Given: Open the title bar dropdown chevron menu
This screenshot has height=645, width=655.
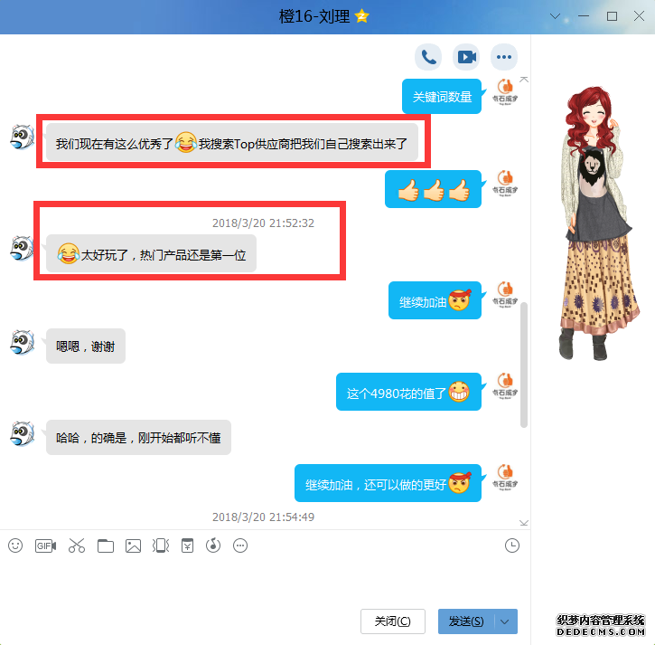Looking at the screenshot, I should (x=555, y=16).
